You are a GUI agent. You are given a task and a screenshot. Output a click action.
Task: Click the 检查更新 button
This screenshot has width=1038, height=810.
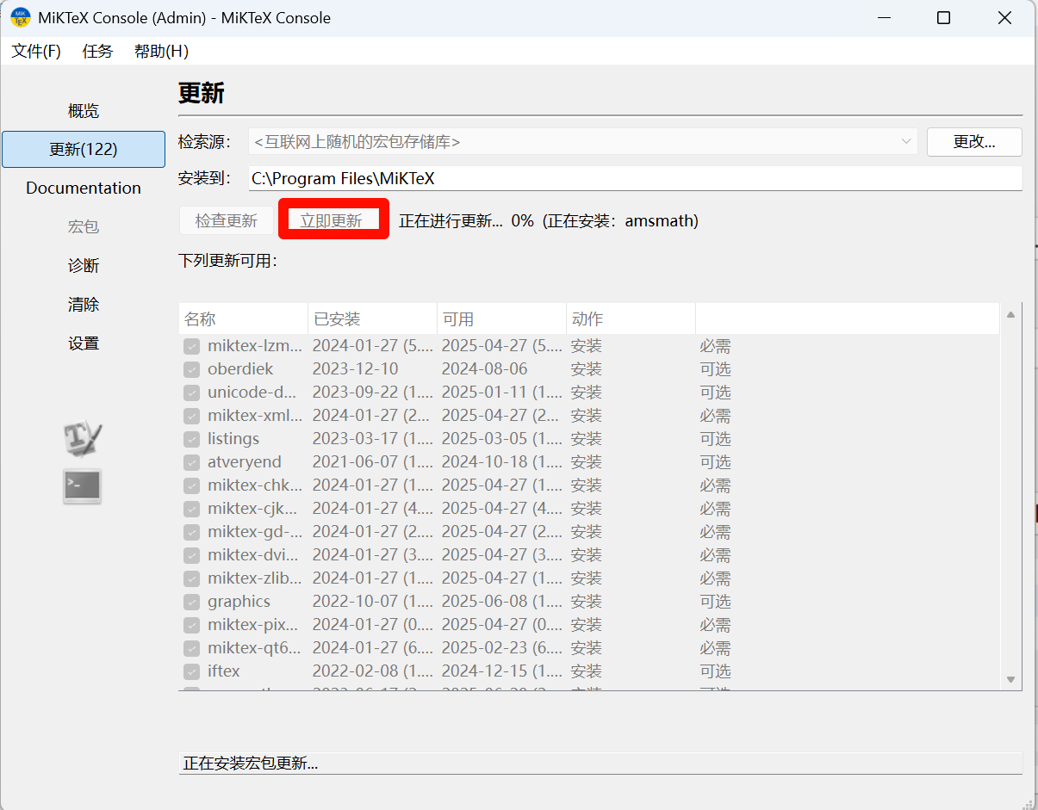(x=227, y=221)
